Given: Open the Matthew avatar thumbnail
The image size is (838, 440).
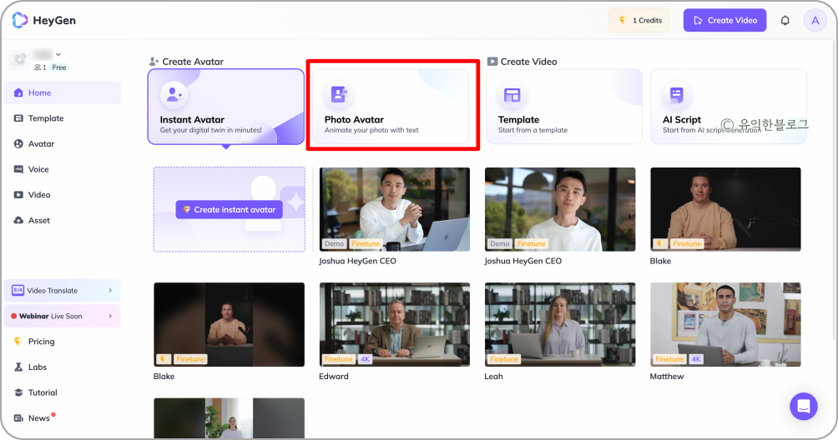Looking at the screenshot, I should tap(725, 324).
